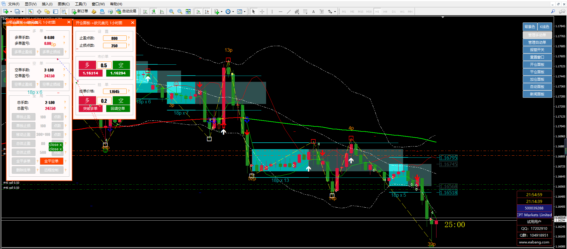Screen dimensions: 567x249
Task: Tile chart windows with the grid icon
Action: pyautogui.click(x=188, y=12)
